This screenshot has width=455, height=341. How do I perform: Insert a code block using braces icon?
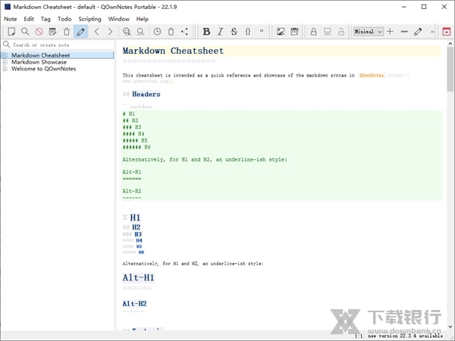coord(248,32)
